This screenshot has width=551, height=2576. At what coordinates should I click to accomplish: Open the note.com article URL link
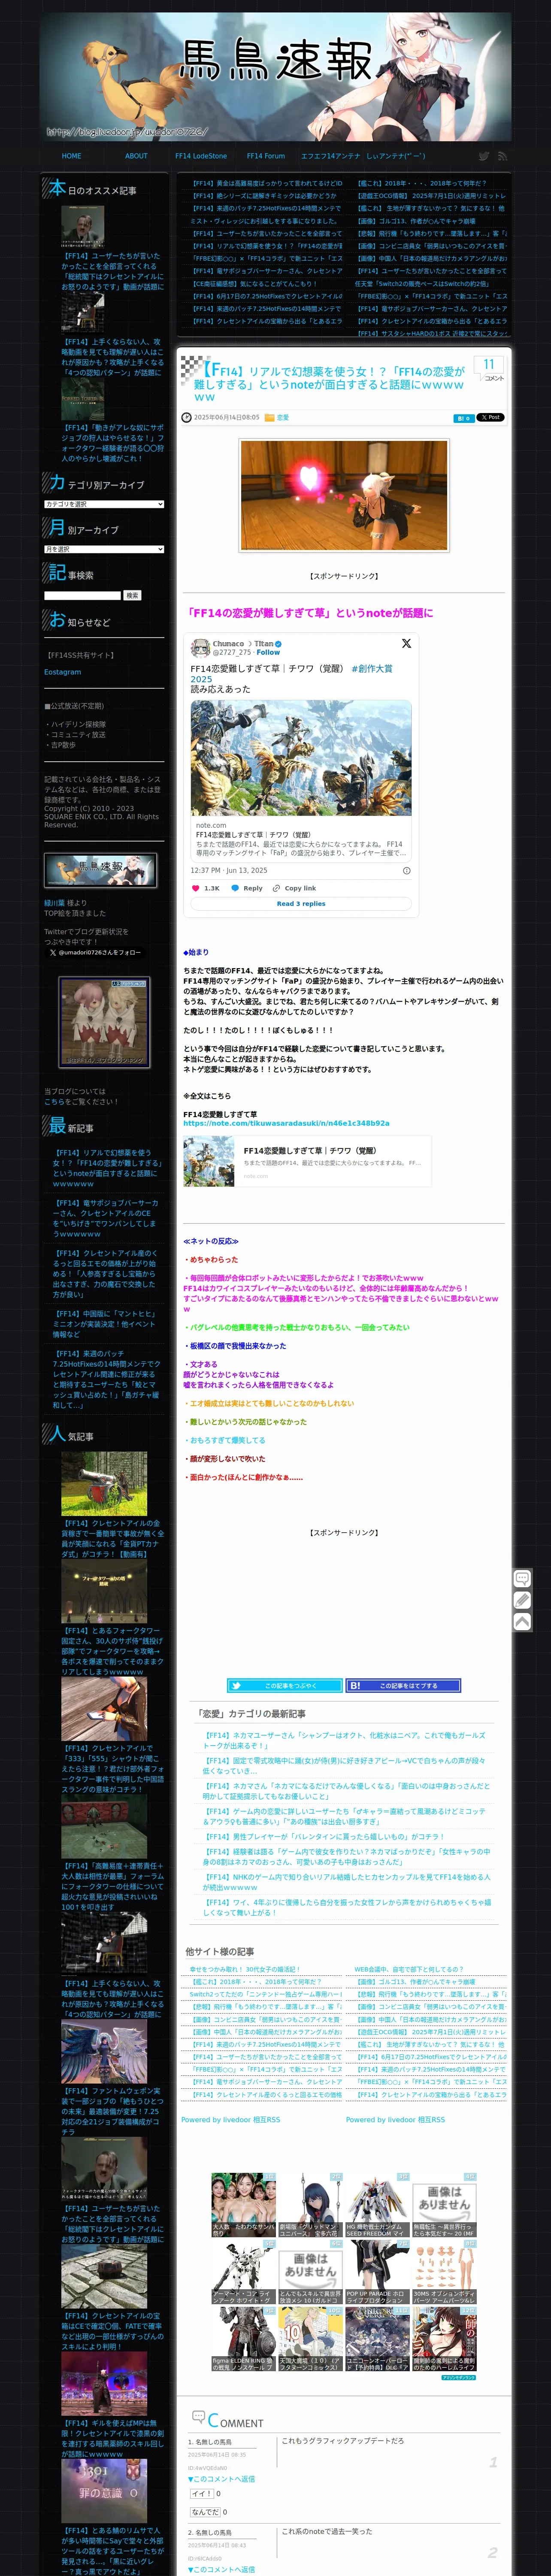tap(286, 1123)
